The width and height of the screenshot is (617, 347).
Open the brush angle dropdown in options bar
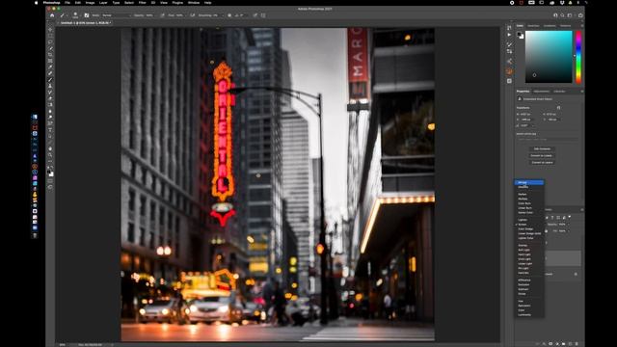pos(242,15)
